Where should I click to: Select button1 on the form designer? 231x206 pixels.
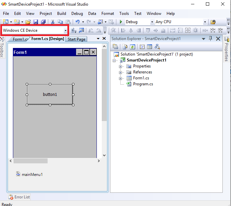click(x=50, y=95)
